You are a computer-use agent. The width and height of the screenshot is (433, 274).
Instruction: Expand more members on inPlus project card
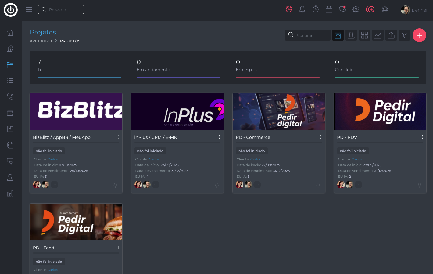pyautogui.click(x=156, y=184)
